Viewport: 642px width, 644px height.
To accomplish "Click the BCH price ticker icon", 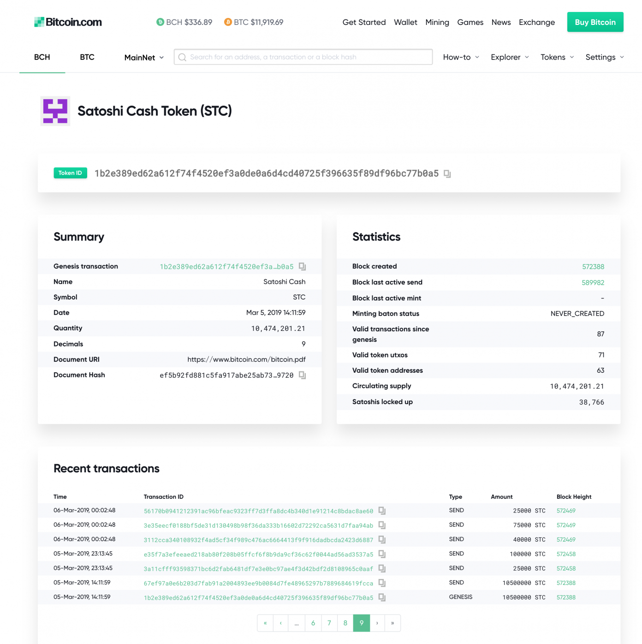I will pos(160,22).
